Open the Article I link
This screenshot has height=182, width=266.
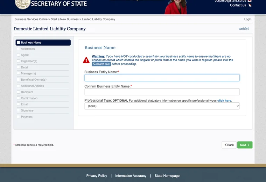[x=244, y=29]
